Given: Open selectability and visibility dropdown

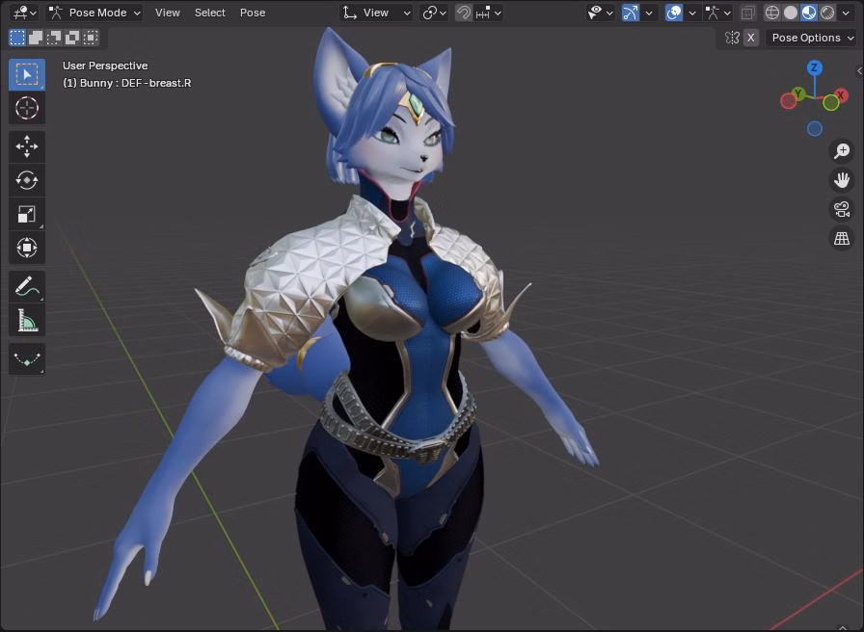Looking at the screenshot, I should pyautogui.click(x=600, y=13).
